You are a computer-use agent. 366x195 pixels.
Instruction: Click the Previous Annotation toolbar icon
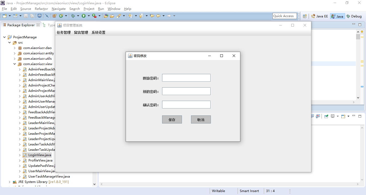[141, 16]
